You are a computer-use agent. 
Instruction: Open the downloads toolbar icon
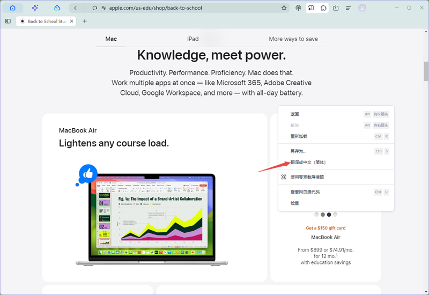pos(336,8)
